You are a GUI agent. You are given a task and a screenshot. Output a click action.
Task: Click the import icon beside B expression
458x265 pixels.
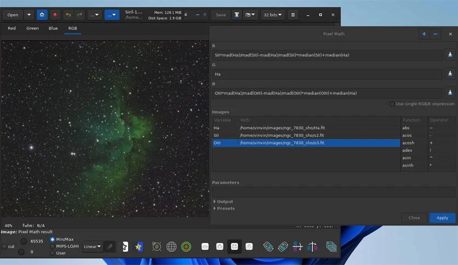pos(450,93)
